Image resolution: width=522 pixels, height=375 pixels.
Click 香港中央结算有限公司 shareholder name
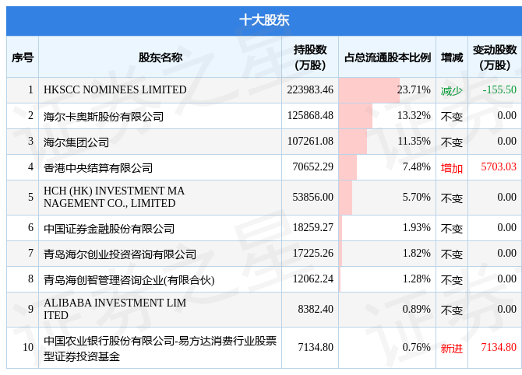98,167
